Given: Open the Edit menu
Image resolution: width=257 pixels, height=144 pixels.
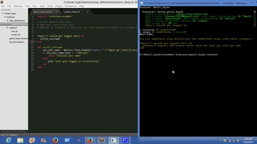Looking at the screenshot, I should pos(9,6).
